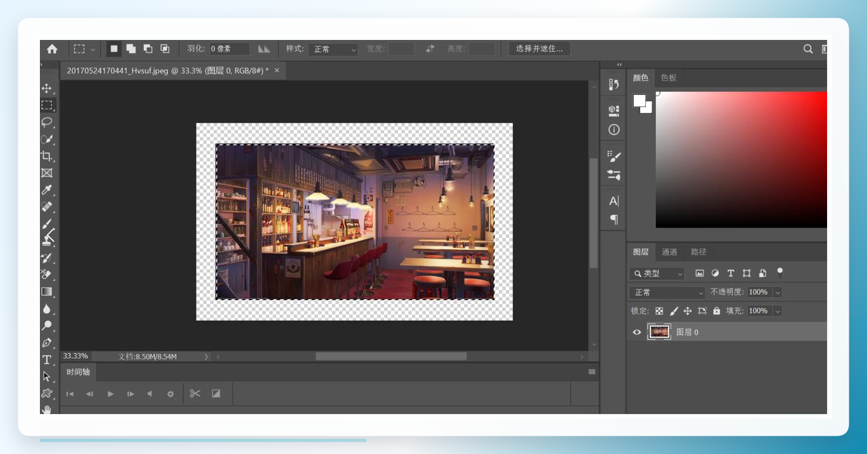Toggle lock transparent pixels
Viewport: 867px width, 454px height.
coord(659,311)
